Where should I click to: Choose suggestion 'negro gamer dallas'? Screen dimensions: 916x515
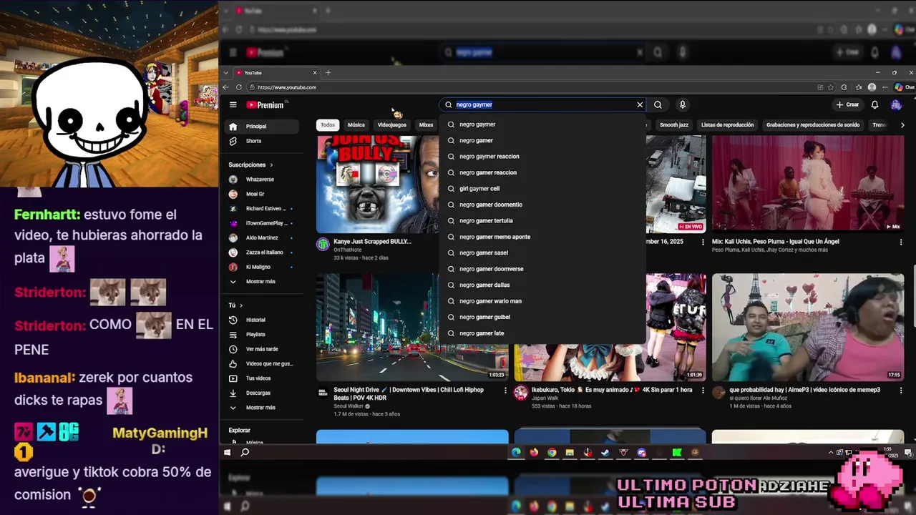[x=542, y=285]
